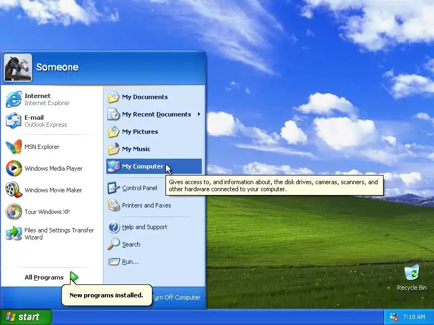Viewport: 434px width, 325px height.
Task: Click the Internet Explorer icon
Action: [14, 99]
